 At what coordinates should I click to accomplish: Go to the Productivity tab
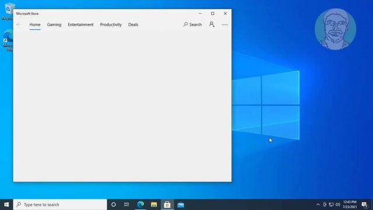coord(111,24)
